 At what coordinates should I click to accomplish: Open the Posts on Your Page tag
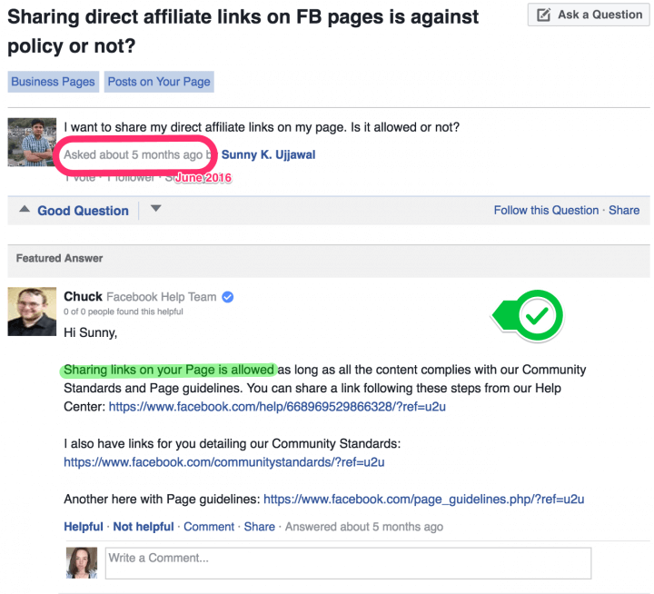click(x=159, y=82)
